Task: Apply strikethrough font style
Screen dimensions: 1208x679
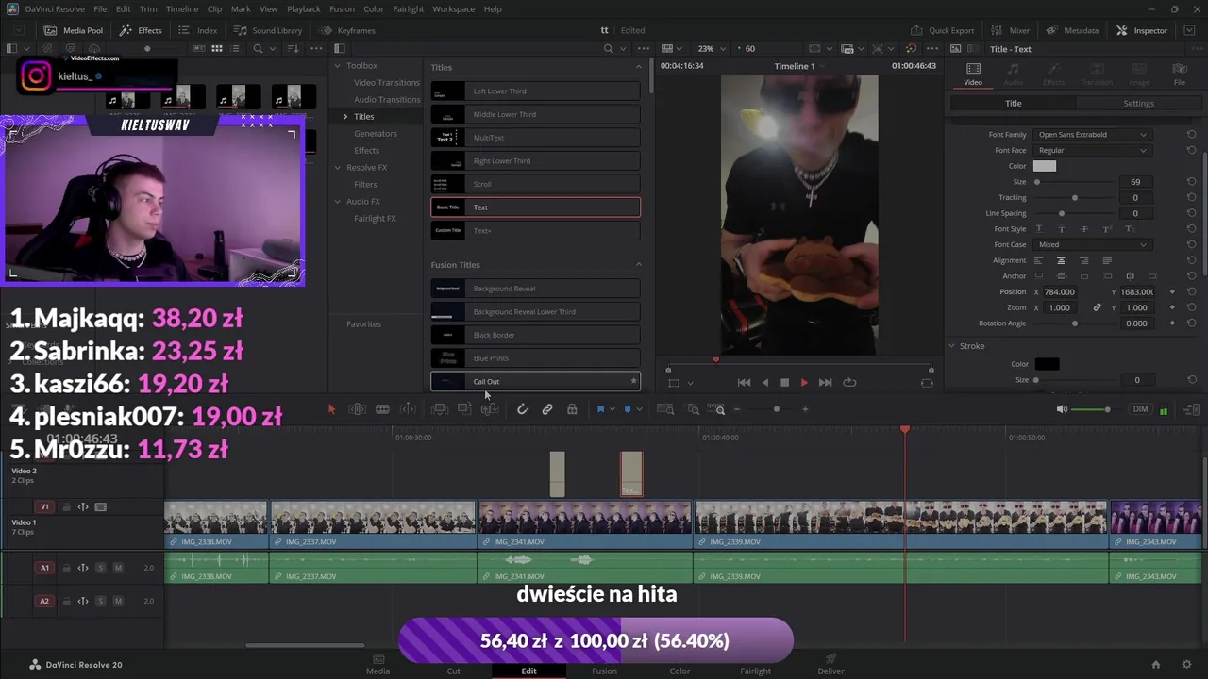Action: tap(1084, 229)
